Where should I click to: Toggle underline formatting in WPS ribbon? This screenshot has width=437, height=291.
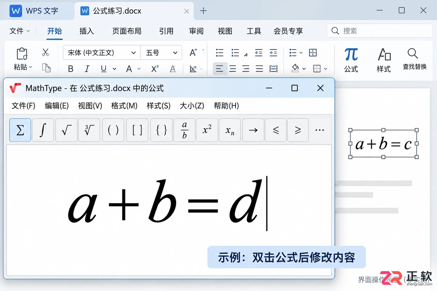coord(103,69)
